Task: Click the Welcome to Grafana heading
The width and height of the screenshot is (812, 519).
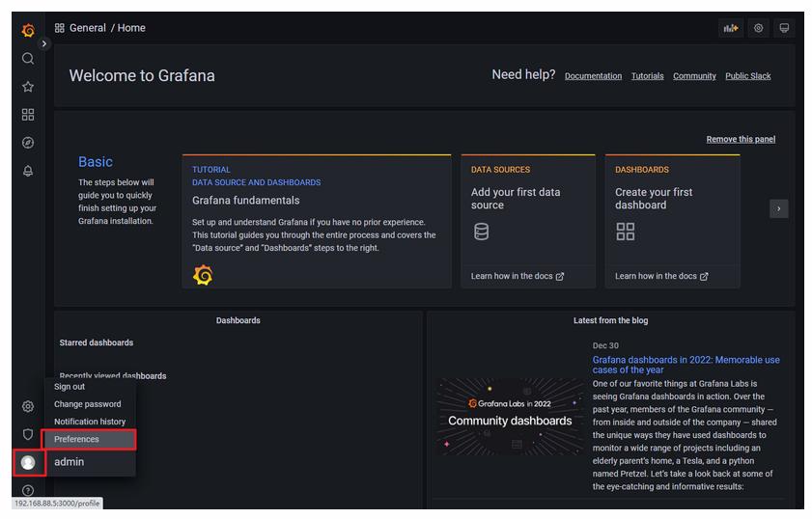Action: coord(142,75)
